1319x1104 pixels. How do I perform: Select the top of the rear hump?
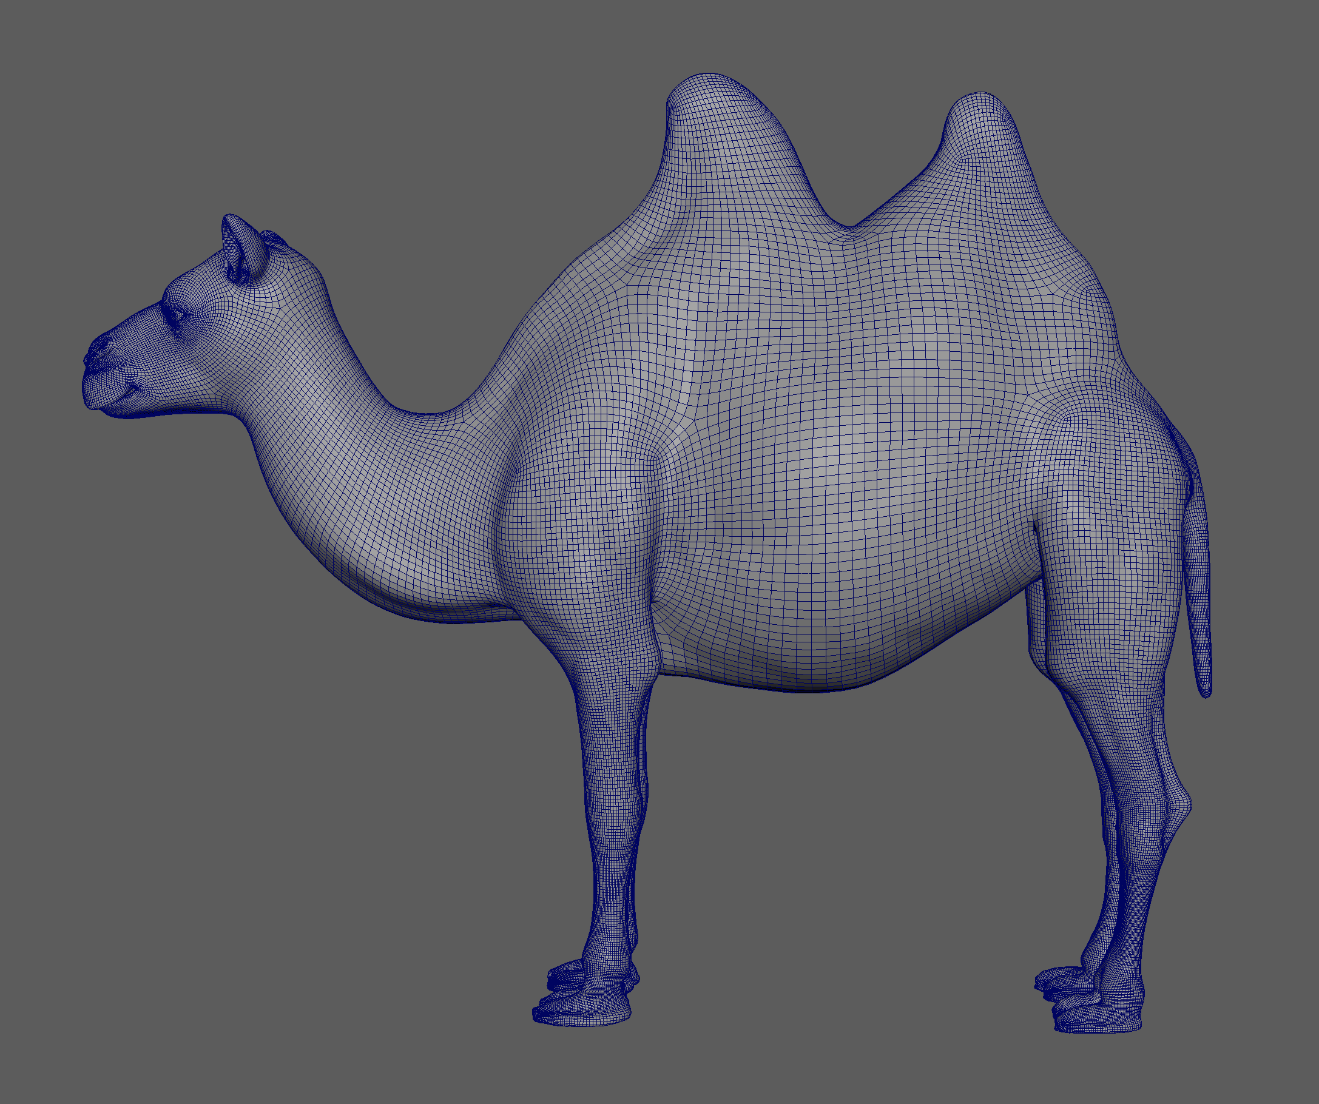click(x=981, y=99)
